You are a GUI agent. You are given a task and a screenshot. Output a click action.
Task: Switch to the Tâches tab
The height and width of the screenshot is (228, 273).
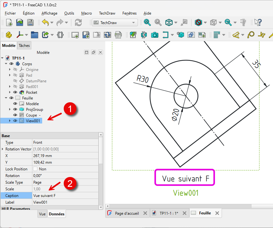pyautogui.click(x=24, y=46)
